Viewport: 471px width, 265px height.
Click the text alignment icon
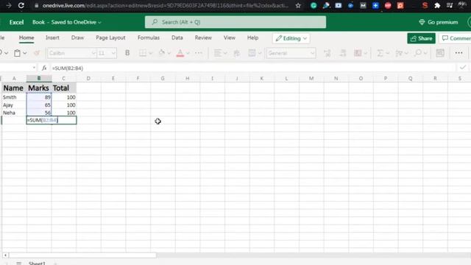click(218, 53)
